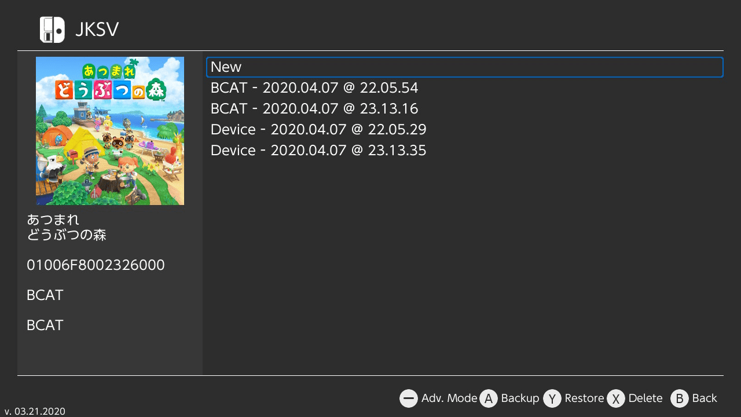Image resolution: width=741 pixels, height=417 pixels.
Task: Click the Animal Crossing game cover thumbnail
Action: pyautogui.click(x=110, y=131)
